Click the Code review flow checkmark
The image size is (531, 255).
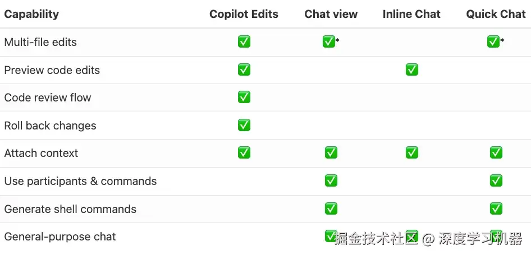(x=244, y=97)
